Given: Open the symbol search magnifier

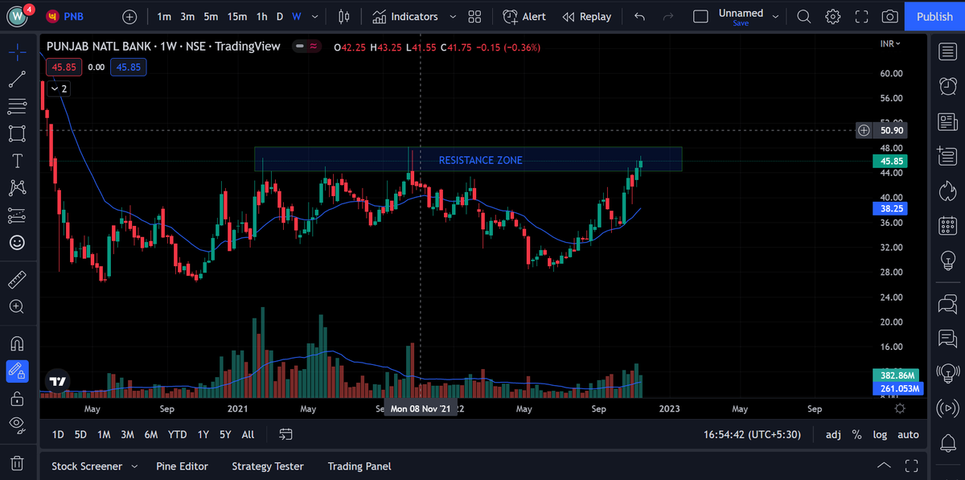Looking at the screenshot, I should (803, 17).
